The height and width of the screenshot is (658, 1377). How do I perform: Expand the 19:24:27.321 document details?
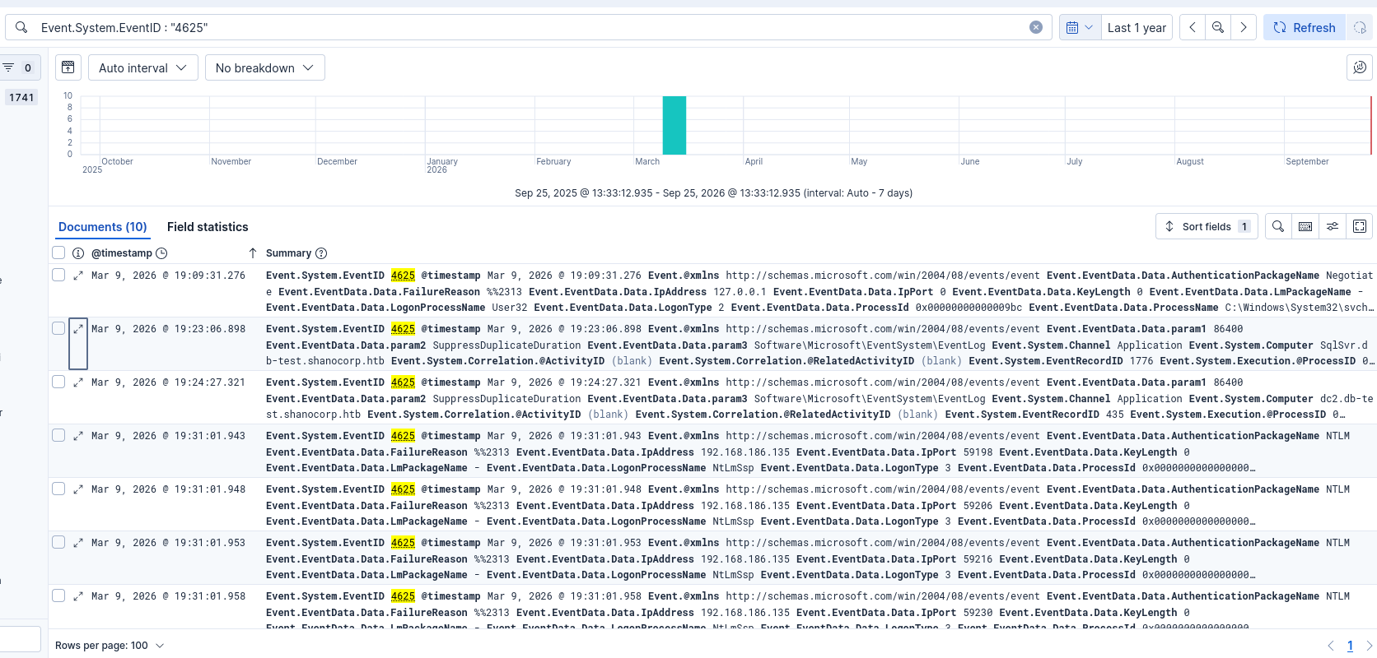78,382
